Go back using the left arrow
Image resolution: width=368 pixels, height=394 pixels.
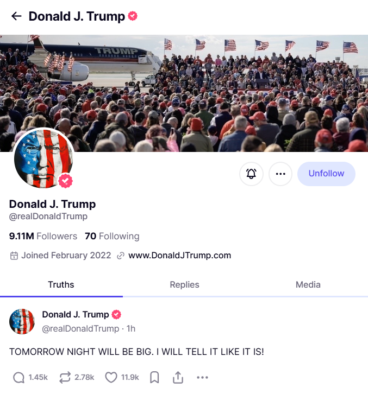click(17, 16)
